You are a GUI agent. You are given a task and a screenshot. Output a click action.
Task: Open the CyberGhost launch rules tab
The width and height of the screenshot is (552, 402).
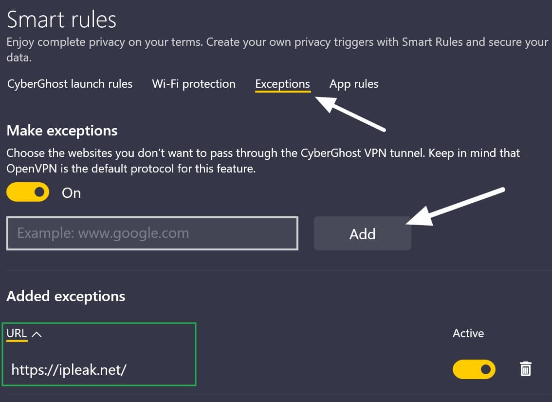click(70, 84)
